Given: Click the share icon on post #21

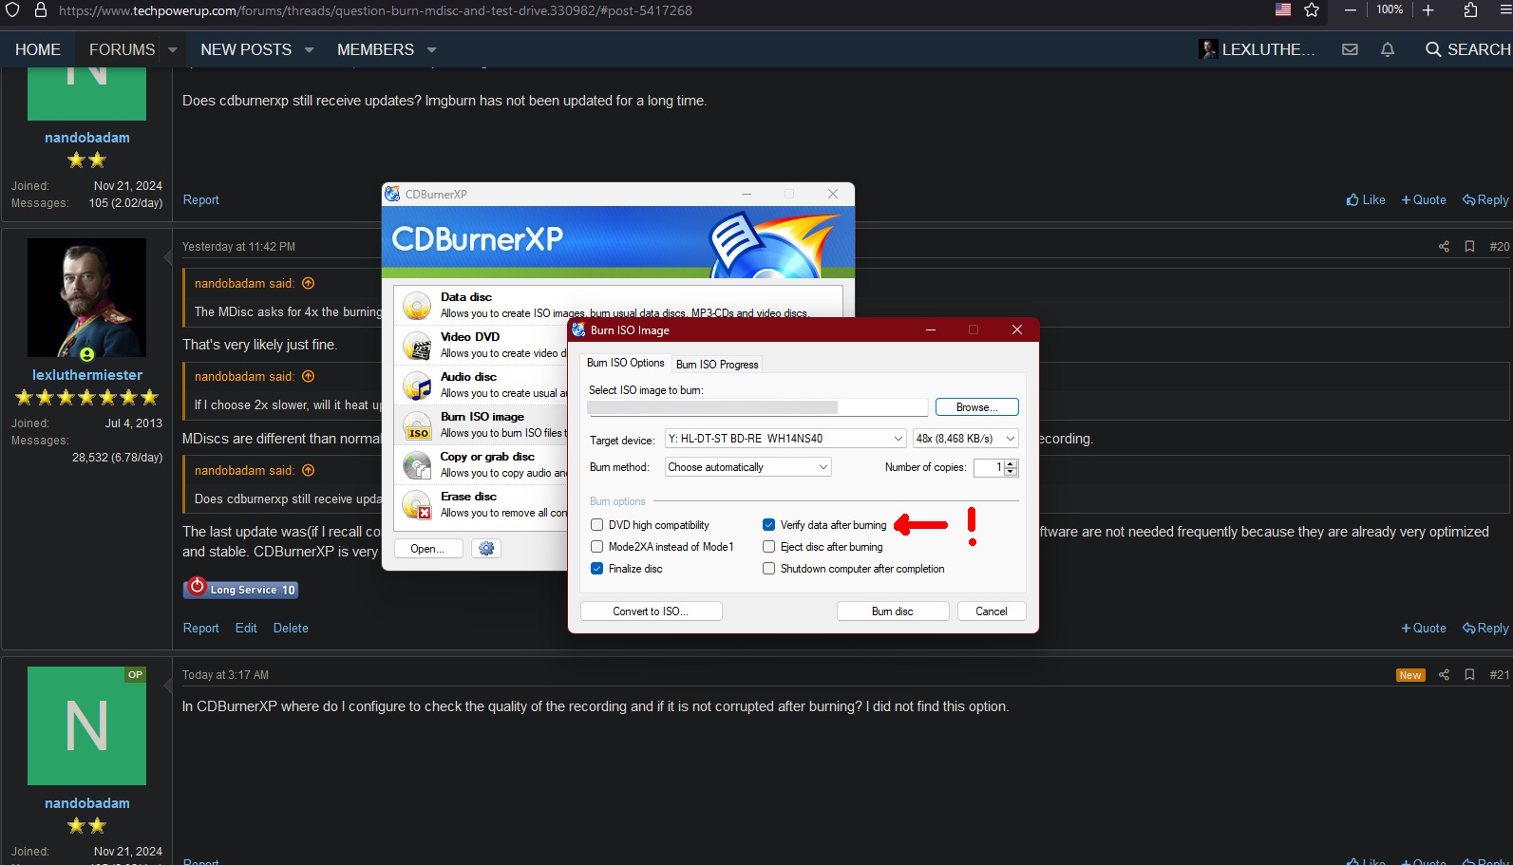Looking at the screenshot, I should pyautogui.click(x=1444, y=675).
